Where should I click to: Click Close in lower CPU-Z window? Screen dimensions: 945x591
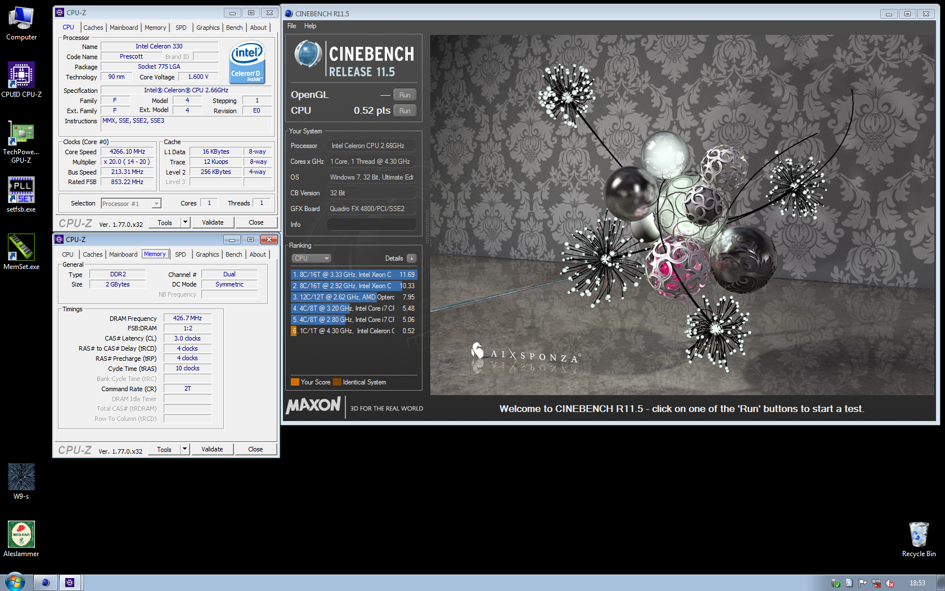pyautogui.click(x=255, y=449)
